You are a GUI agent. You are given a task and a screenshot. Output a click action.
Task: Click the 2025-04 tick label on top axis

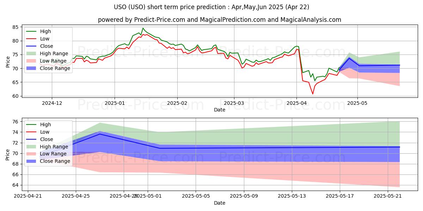coord(296,104)
